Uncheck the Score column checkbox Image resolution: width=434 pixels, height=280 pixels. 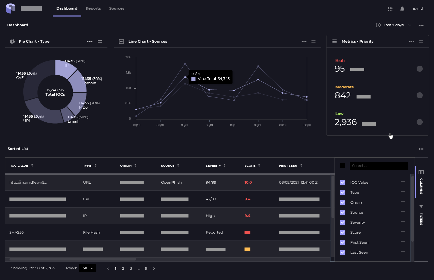click(343, 232)
